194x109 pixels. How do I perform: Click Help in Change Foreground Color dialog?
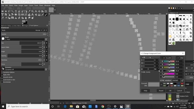pos(145,91)
